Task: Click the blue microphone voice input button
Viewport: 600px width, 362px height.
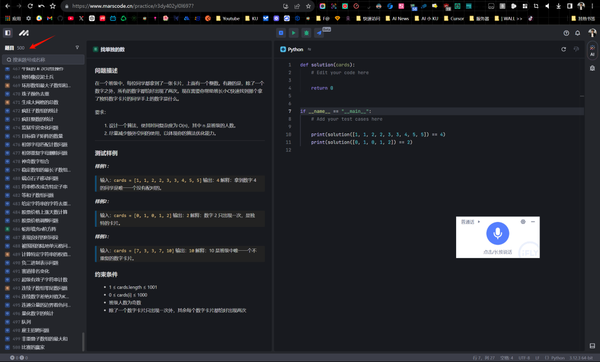Action: click(497, 234)
